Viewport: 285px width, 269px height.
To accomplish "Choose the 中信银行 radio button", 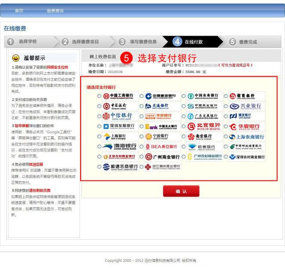I will click(99, 116).
